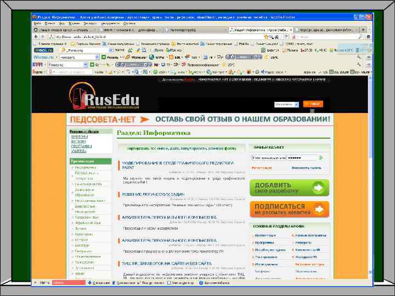Click the bookmark star in the address bar
The width and height of the screenshot is (395, 296).
coord(266,37)
